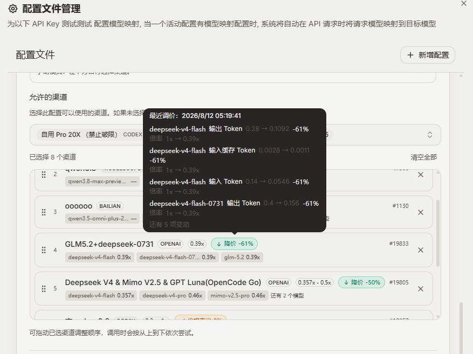This screenshot has width=473, height=354.
Task: Click 还有 5 项变动 in the tooltip
Action: [169, 225]
